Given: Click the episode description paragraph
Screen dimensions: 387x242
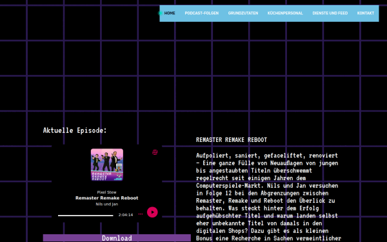Looking at the screenshot, I should coord(268,197).
